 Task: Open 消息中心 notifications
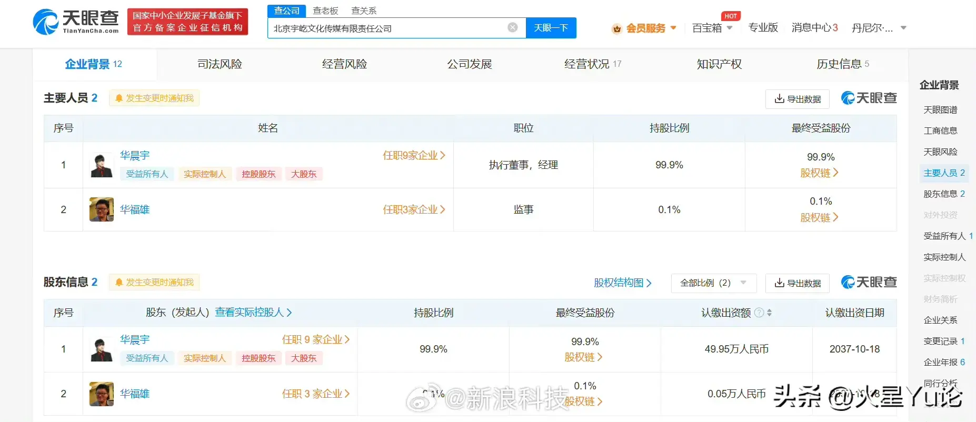(814, 27)
